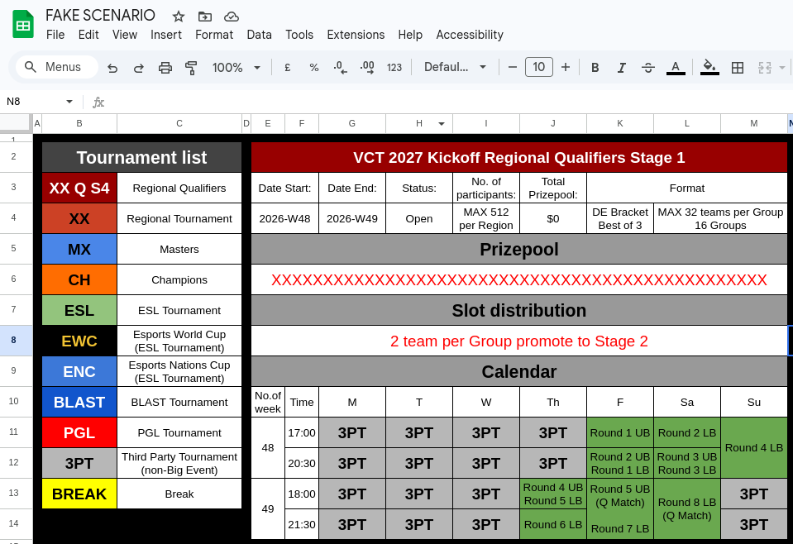793x544 pixels.
Task: Click the font size field
Action: coord(538,67)
